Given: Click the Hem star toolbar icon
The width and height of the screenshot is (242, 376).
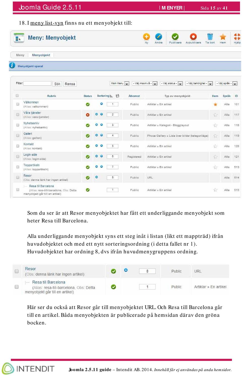Looking at the screenshot, I should [223, 37].
